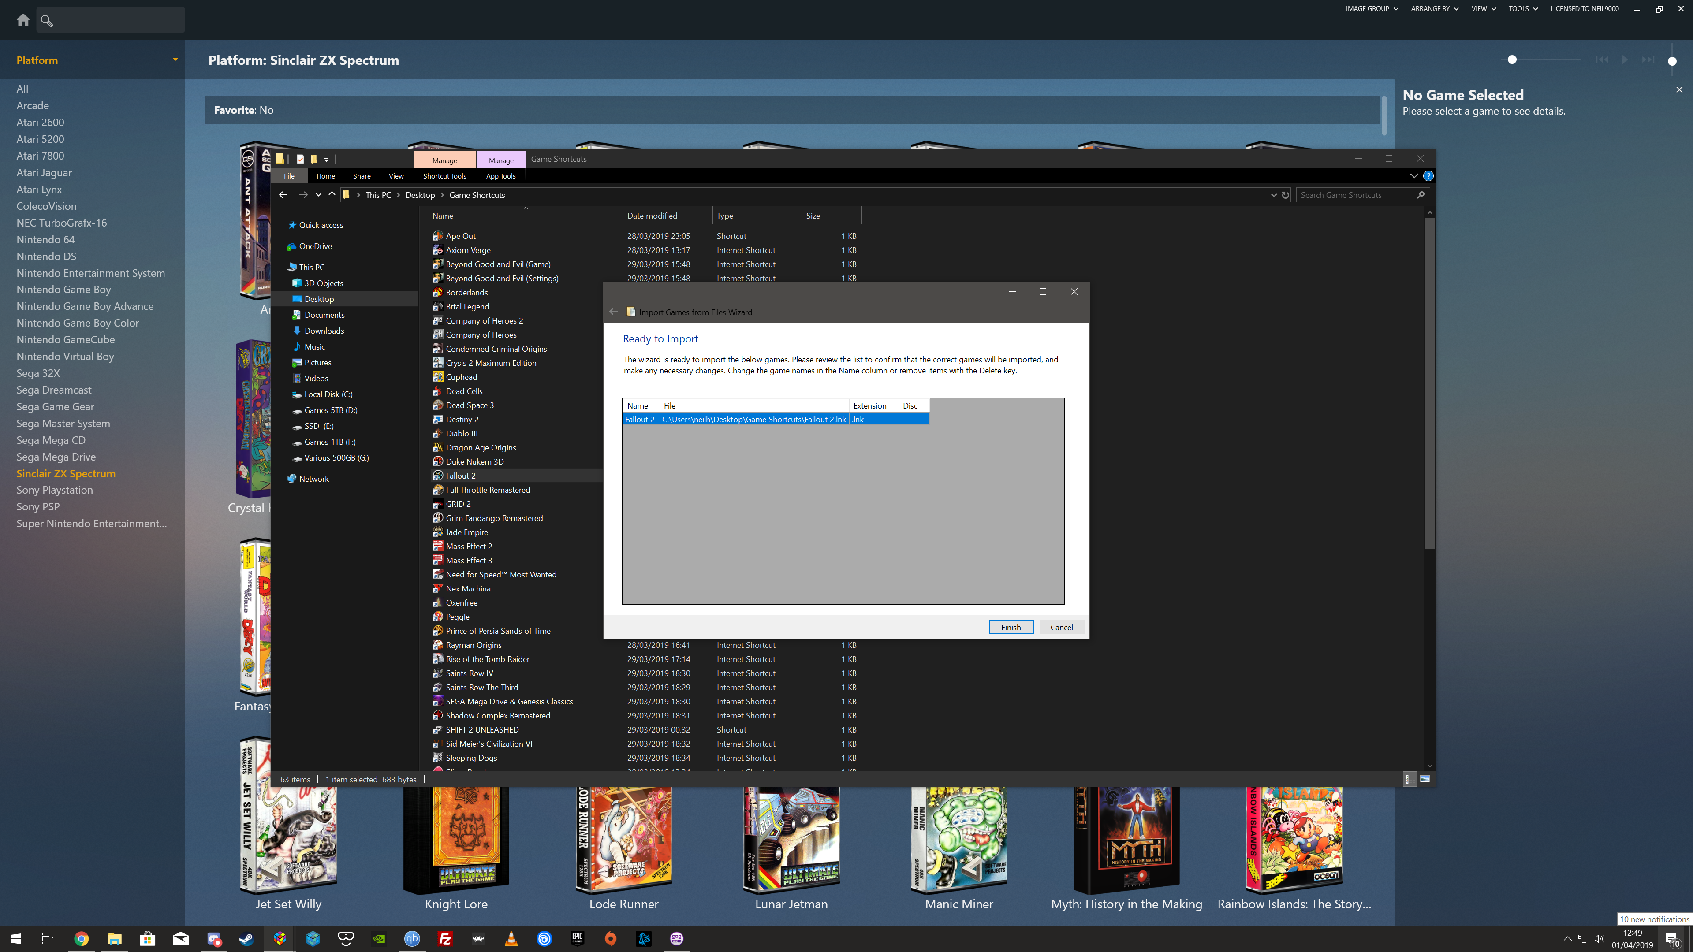Switch to large icons view button
The width and height of the screenshot is (1693, 952).
point(1425,779)
